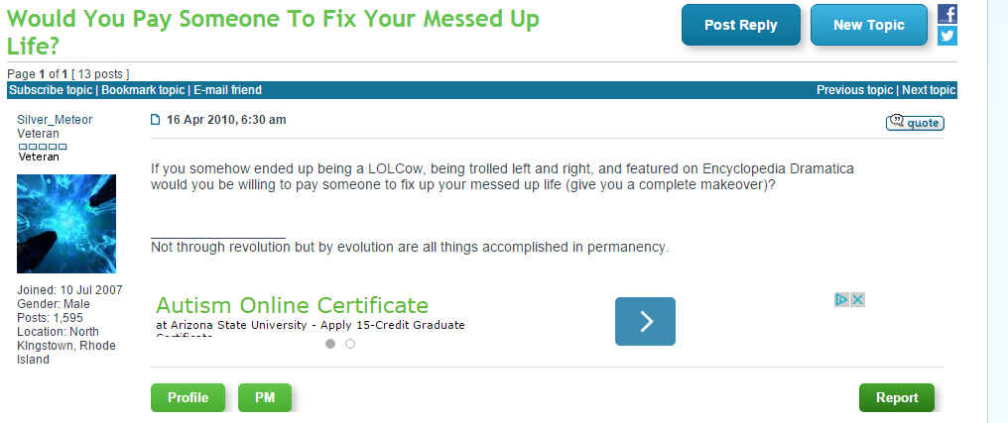Select the first ad carousel dot
Screen dimensions: 1008x423
330,344
